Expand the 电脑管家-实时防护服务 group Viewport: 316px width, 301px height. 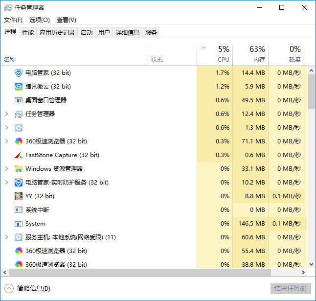[7, 183]
